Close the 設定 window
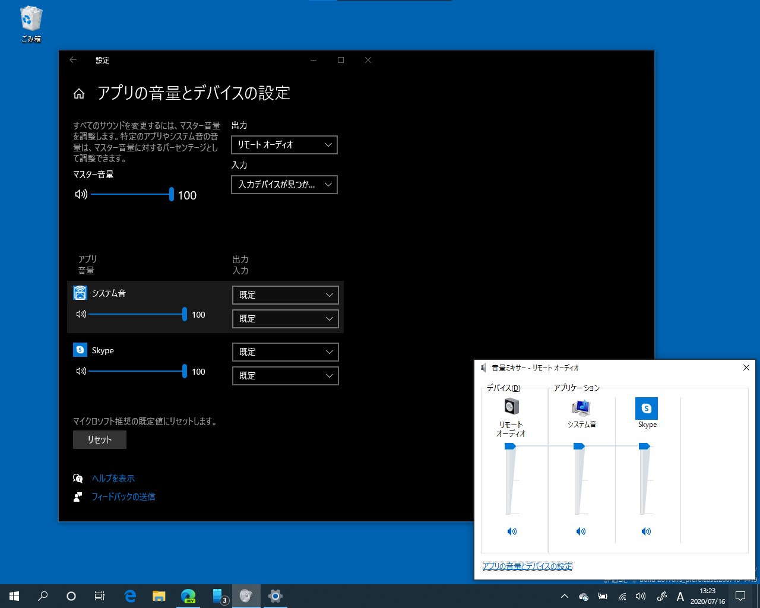This screenshot has width=760, height=608. 368,60
